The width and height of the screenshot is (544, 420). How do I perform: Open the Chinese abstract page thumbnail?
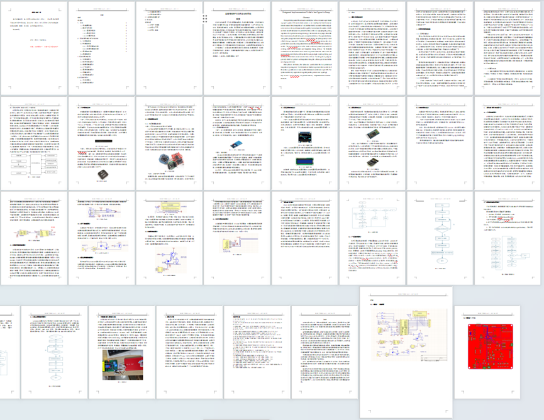(x=237, y=48)
